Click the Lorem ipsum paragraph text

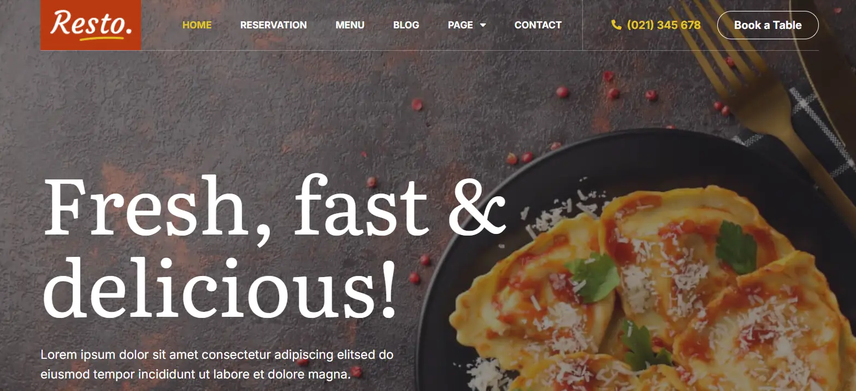(217, 364)
